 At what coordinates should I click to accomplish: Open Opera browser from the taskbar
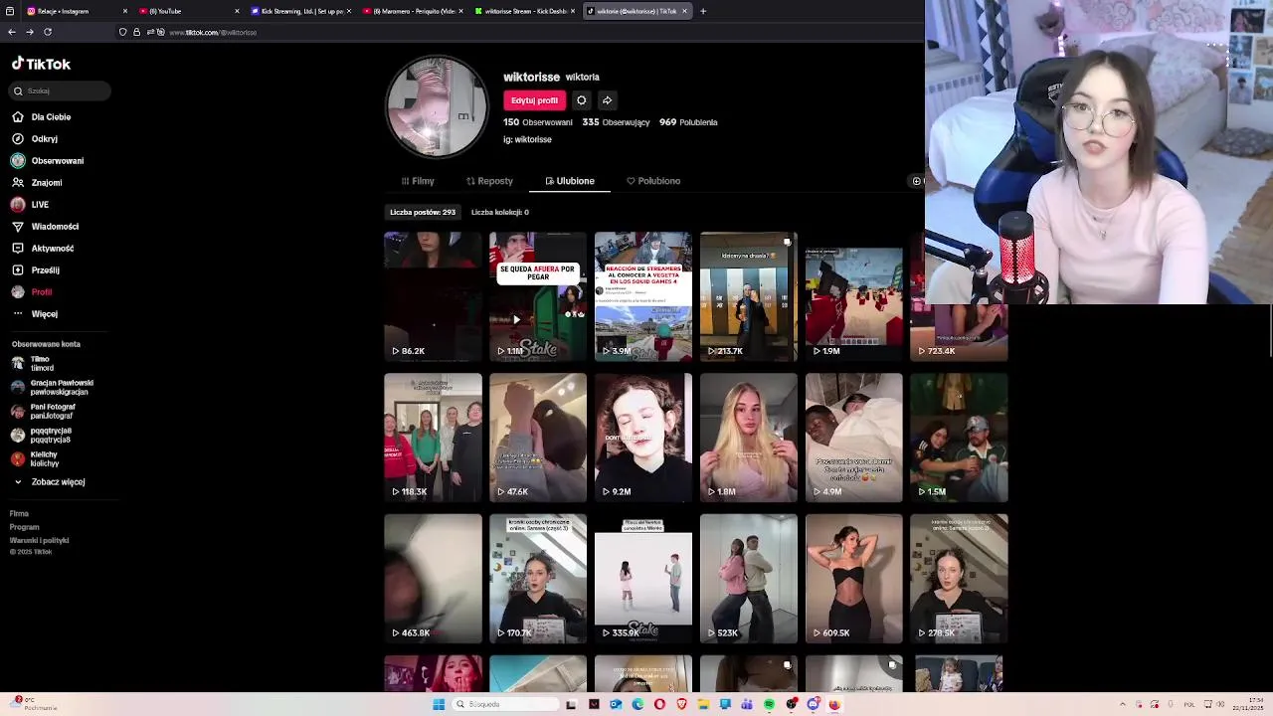659,704
